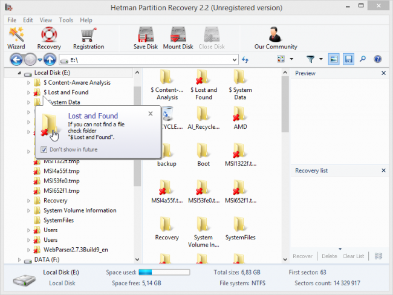This screenshot has width=393, height=295.
Task: Open the Boot folder icon
Action: pos(203,151)
